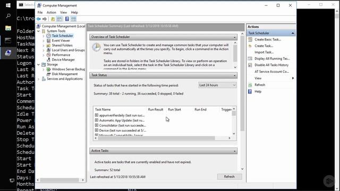The width and height of the screenshot is (340, 191).
Task: Toggle Show/Hide Console Tree toolbar icon
Action: pos(59,19)
